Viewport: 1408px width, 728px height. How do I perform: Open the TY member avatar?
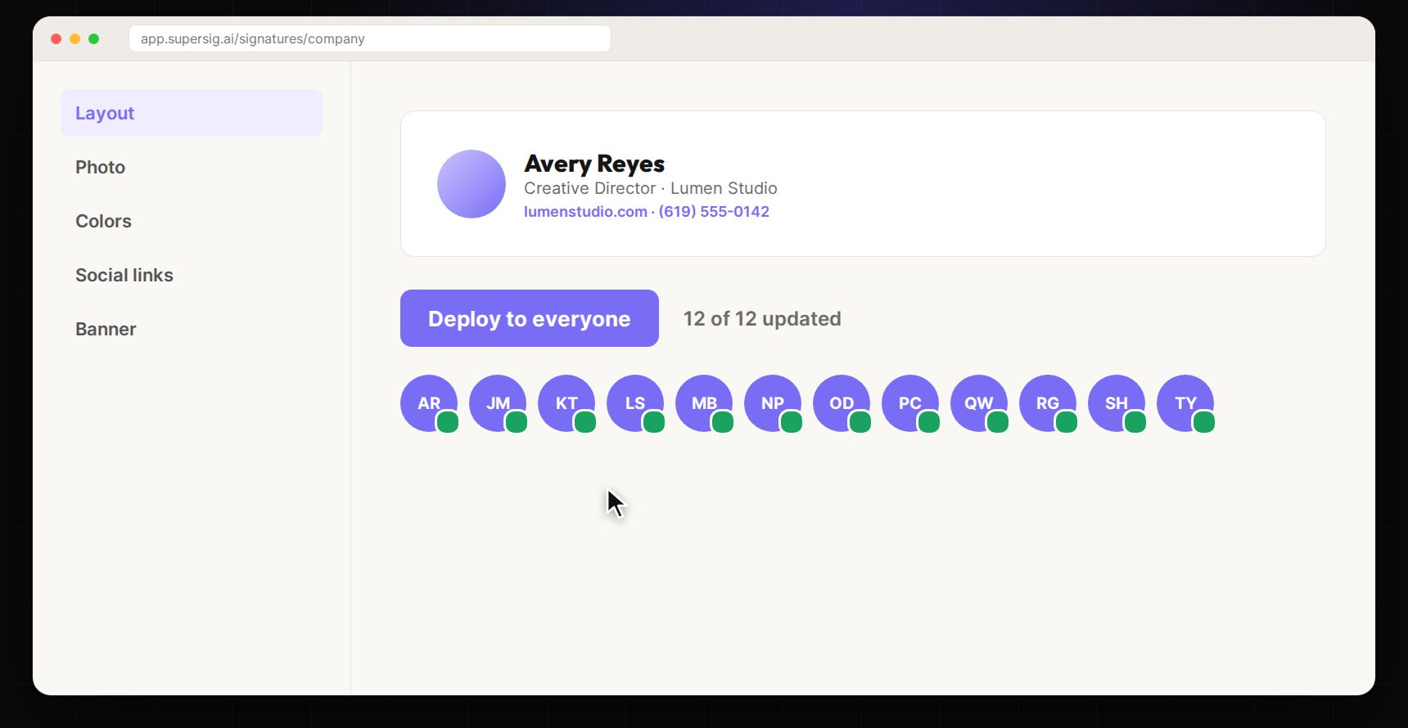pyautogui.click(x=1185, y=403)
